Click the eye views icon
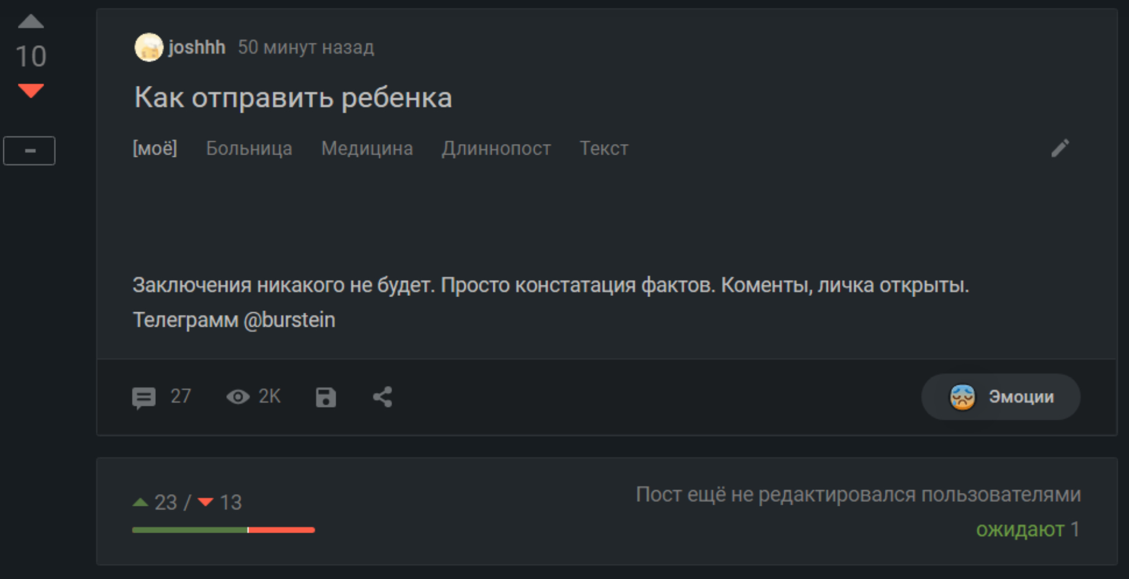The image size is (1129, 579). click(x=238, y=397)
